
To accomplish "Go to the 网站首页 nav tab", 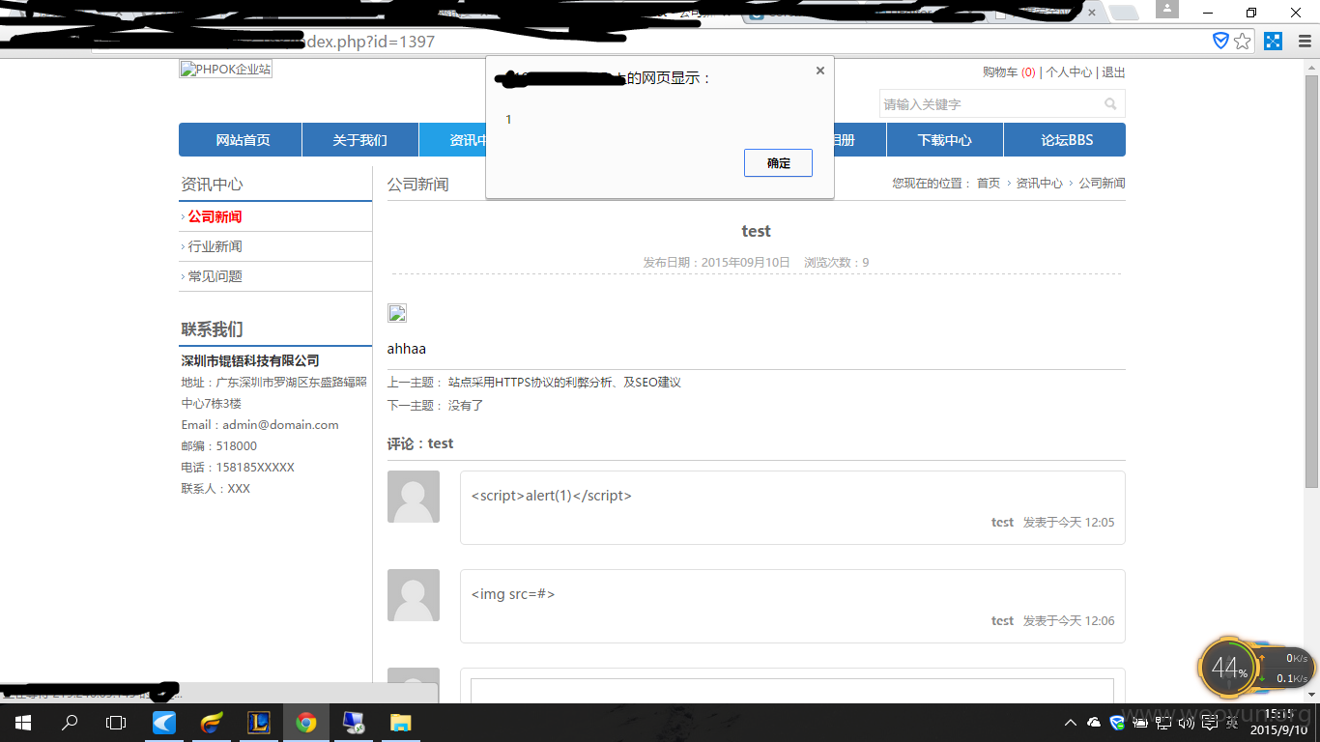I will pyautogui.click(x=243, y=140).
